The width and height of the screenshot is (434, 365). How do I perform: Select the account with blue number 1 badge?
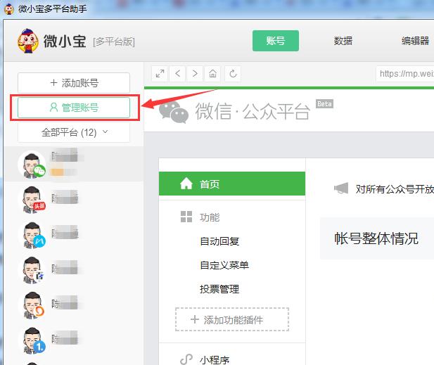coord(74,340)
